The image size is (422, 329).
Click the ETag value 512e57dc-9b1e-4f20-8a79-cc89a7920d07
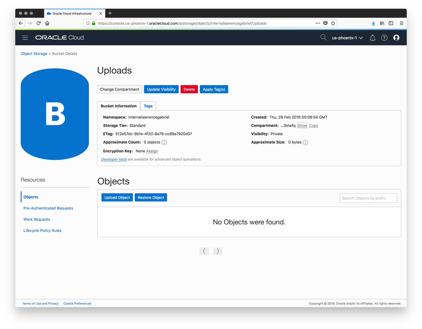pyautogui.click(x=154, y=134)
